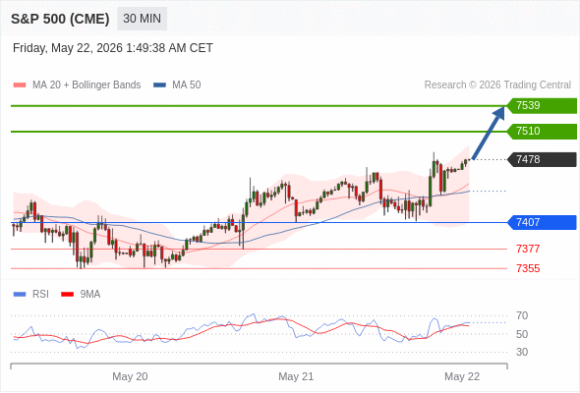Click the Friday, May 22, 2026 timestamp

(x=113, y=48)
